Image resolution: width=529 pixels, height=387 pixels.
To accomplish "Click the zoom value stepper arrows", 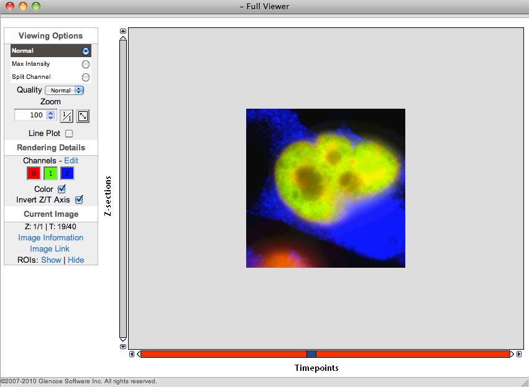I will (51, 115).
